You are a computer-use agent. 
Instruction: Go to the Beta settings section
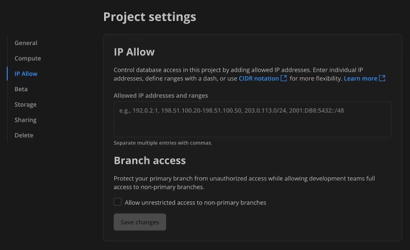coord(21,89)
